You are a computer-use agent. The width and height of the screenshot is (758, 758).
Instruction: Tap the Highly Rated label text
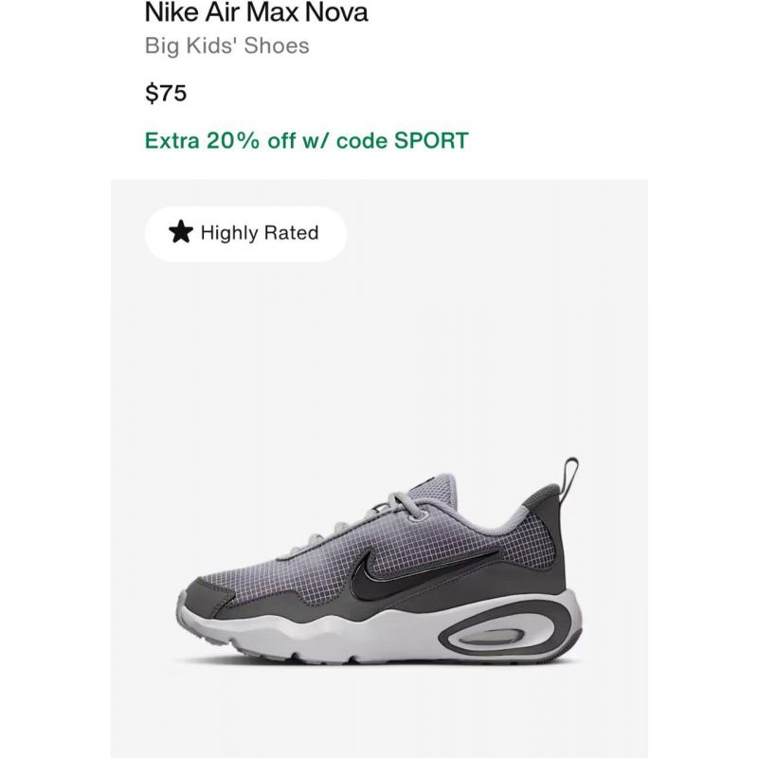(260, 233)
